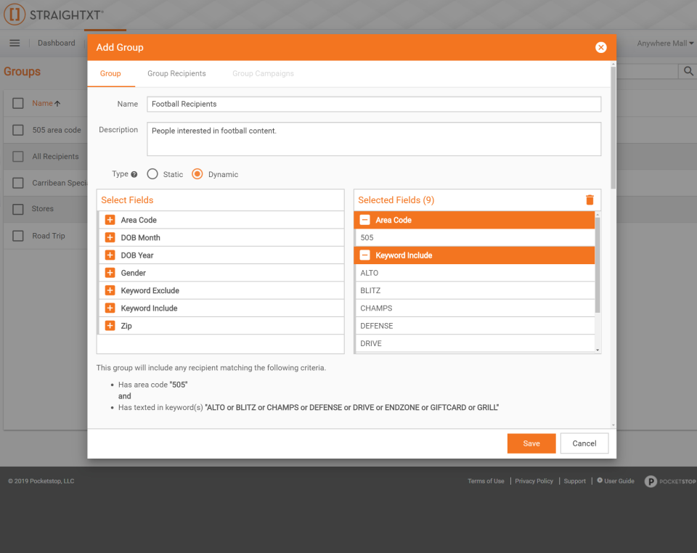The height and width of the screenshot is (553, 697).
Task: Add the Area Code field with its plus icon
Action: pos(110,219)
